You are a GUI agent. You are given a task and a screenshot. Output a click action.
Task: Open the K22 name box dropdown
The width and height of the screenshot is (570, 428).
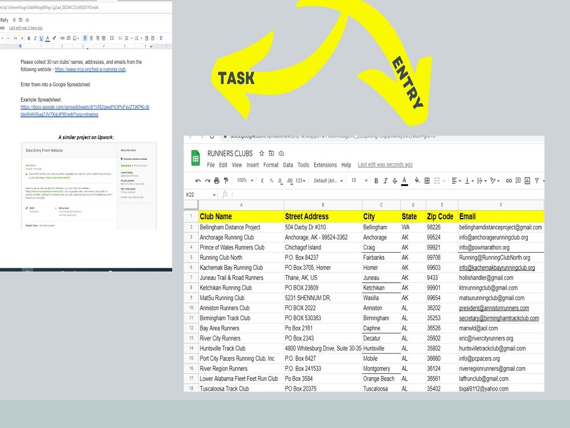(214, 195)
